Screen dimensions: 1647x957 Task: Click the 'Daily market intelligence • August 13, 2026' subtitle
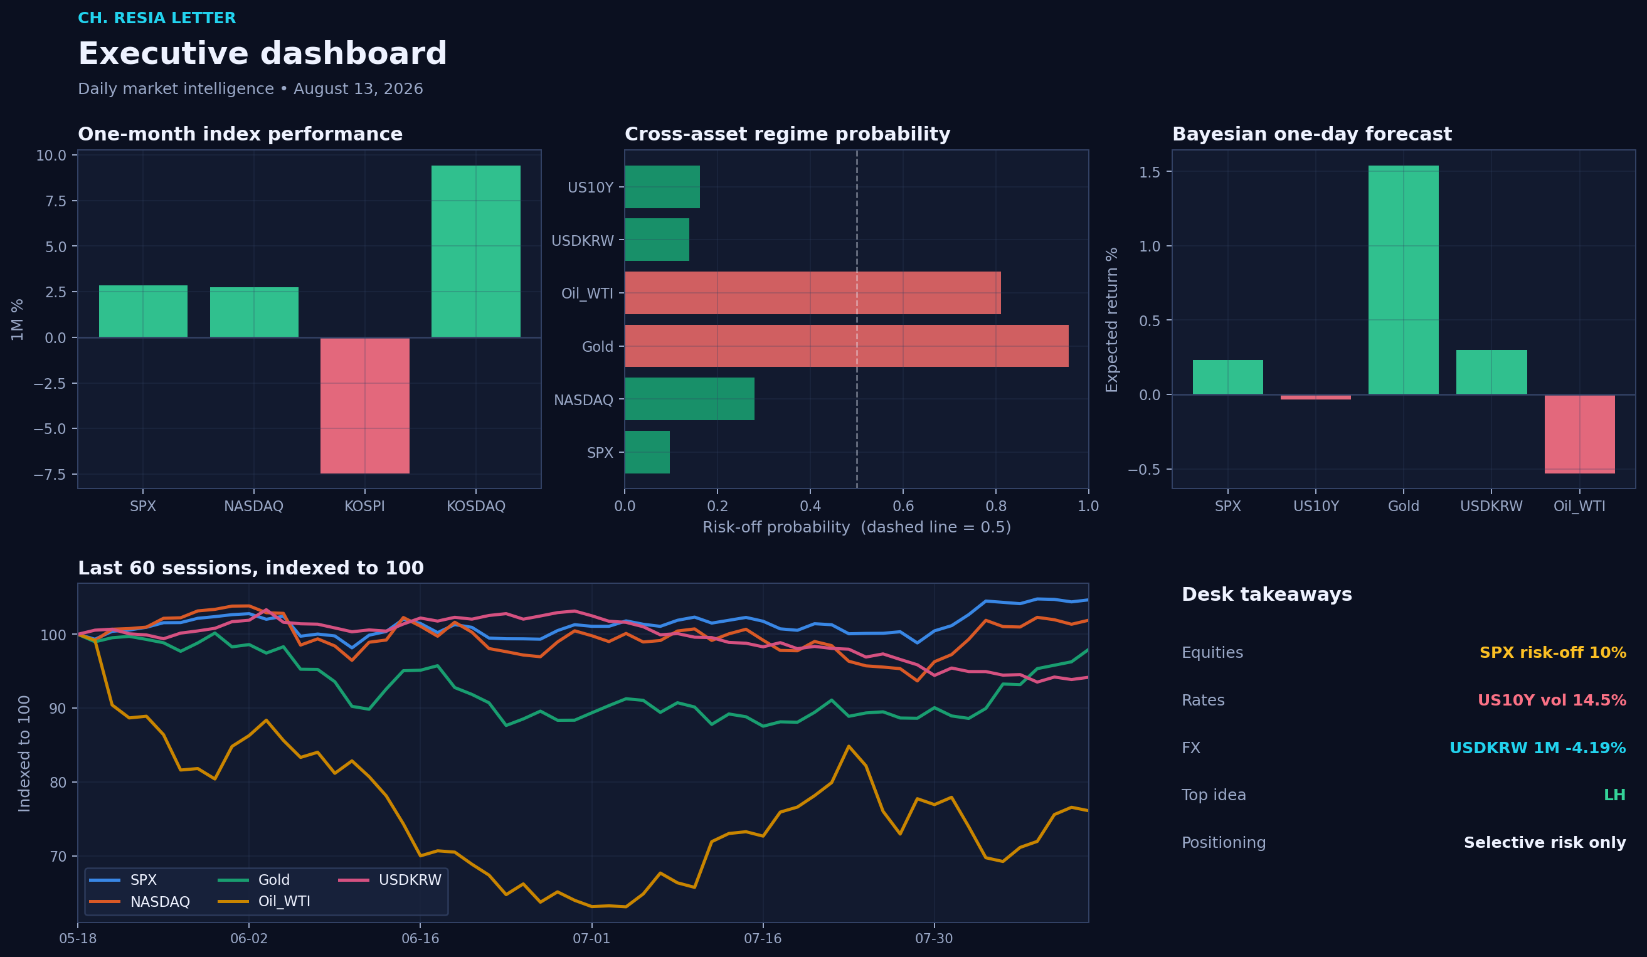[x=250, y=89]
